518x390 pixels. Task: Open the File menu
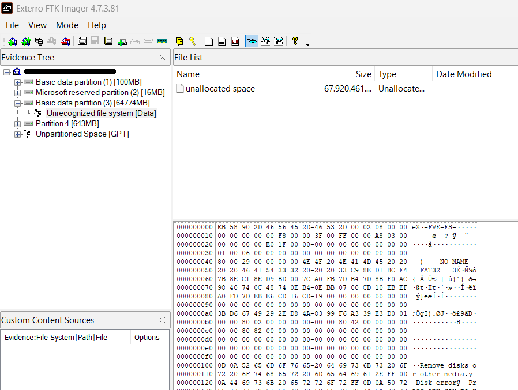(12, 25)
